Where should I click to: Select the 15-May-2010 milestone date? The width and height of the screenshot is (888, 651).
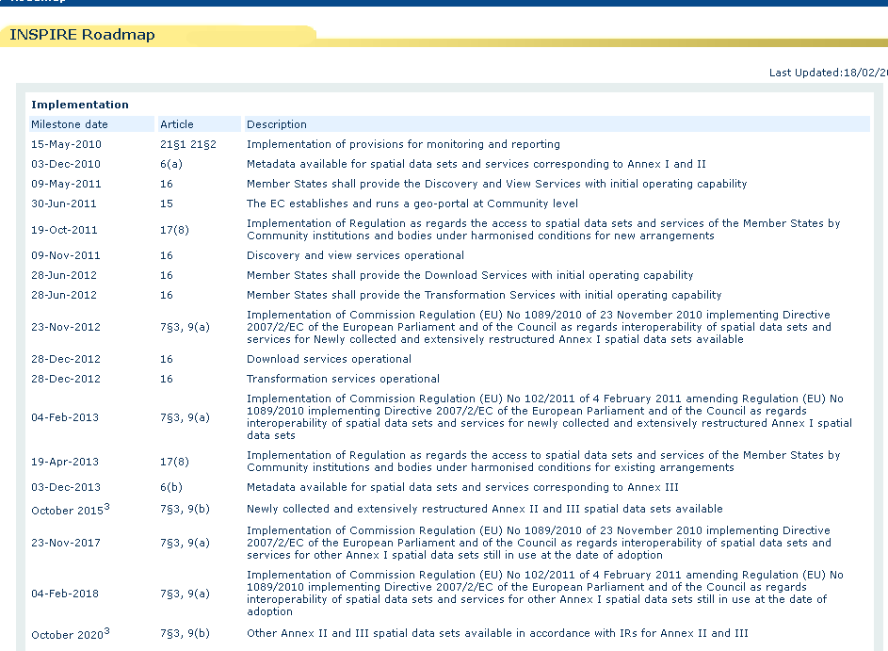pyautogui.click(x=66, y=144)
